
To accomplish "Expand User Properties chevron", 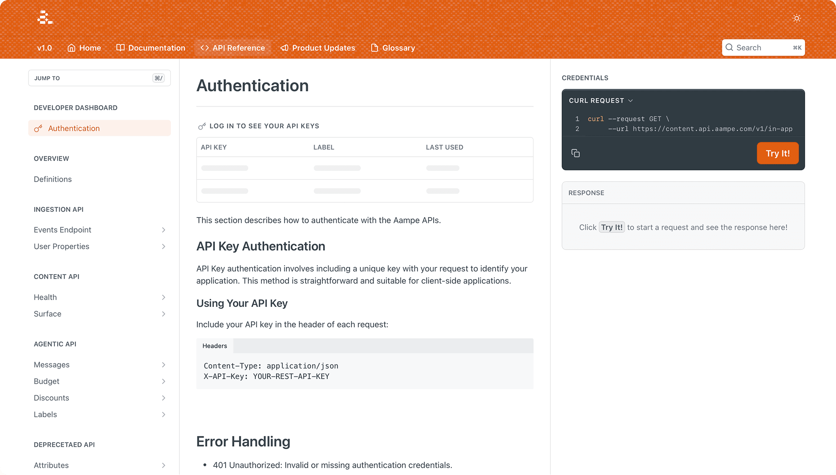I will pos(164,247).
